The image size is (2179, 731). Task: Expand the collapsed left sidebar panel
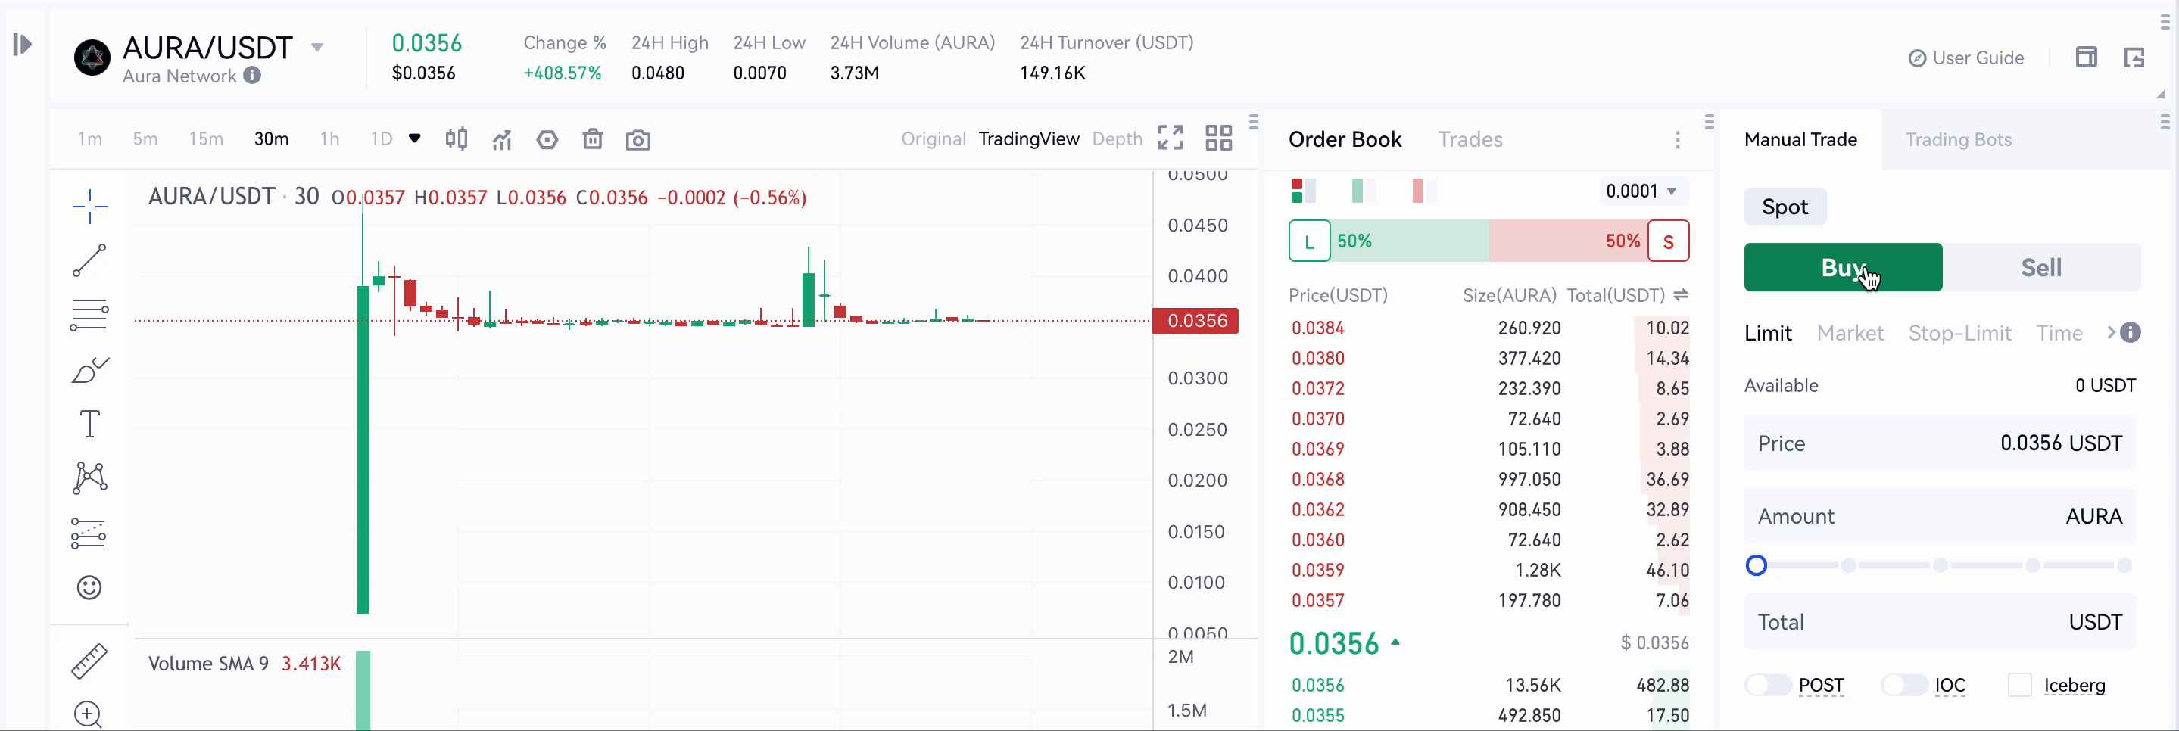point(23,44)
